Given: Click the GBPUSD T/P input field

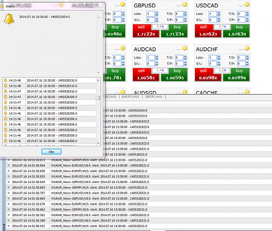Looking at the screenshot, I should 179,20.
